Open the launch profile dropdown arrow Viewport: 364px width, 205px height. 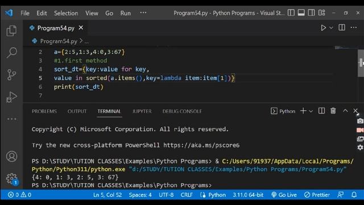pyautogui.click(x=311, y=112)
